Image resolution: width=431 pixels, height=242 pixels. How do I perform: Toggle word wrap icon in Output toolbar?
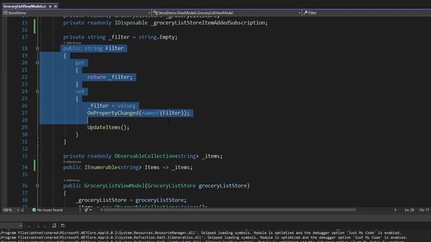(63, 226)
